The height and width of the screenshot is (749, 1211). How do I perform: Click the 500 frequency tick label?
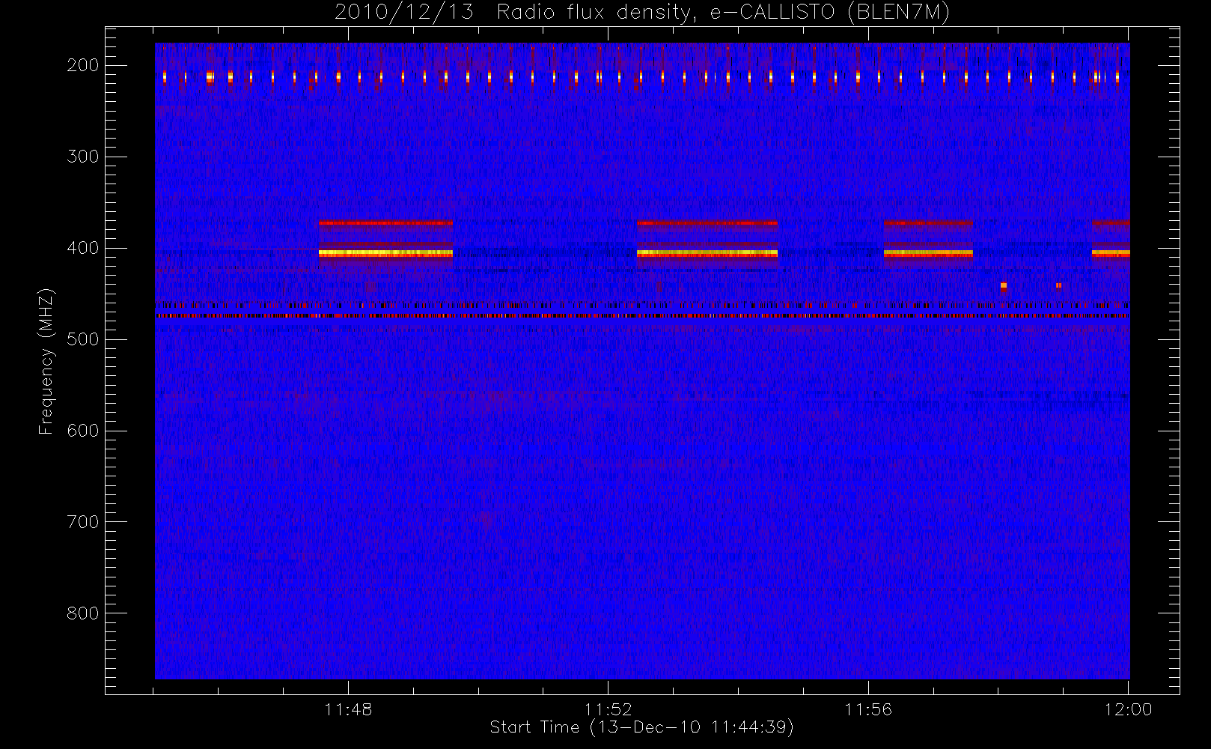click(x=83, y=339)
